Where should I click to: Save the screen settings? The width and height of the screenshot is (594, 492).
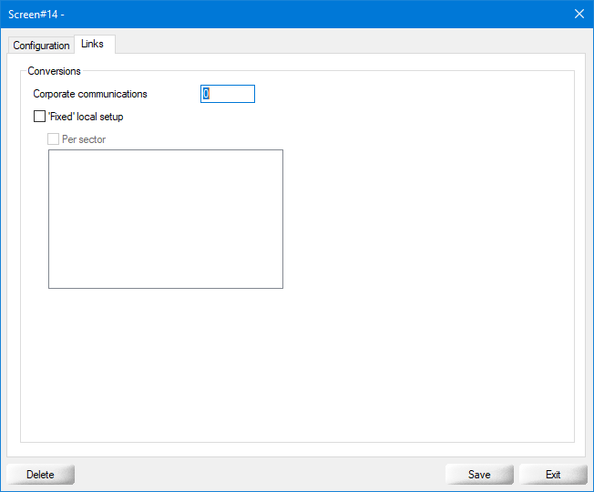[479, 475]
